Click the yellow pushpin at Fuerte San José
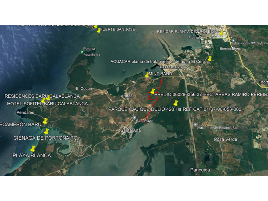 [x=99, y=31]
